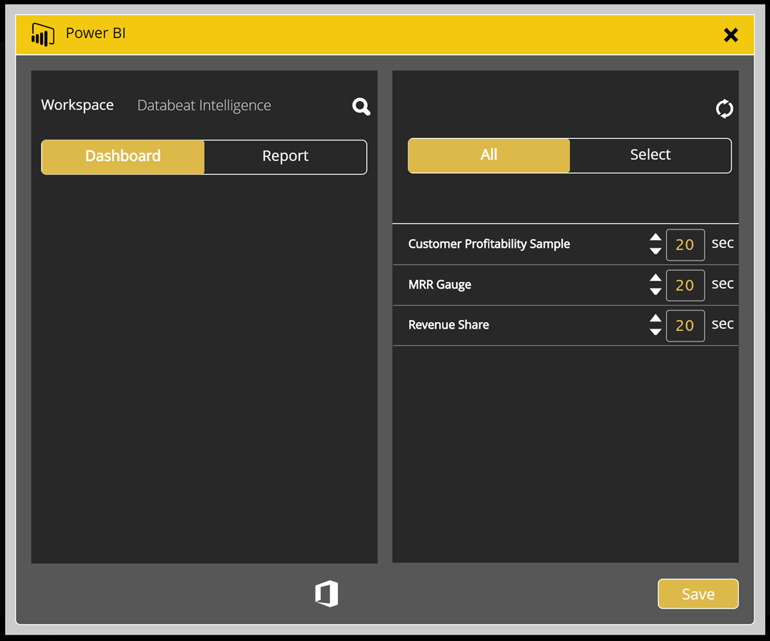Switch to the Report tab
This screenshot has width=770, height=641.
click(x=285, y=155)
